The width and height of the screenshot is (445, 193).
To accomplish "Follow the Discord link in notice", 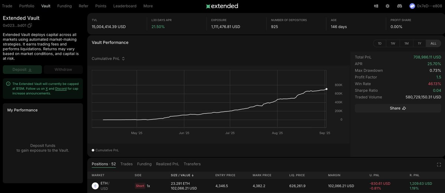I will click(61, 89).
